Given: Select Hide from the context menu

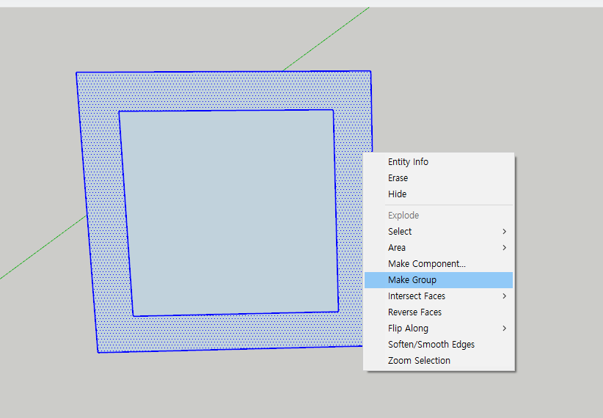Looking at the screenshot, I should pos(439,194).
